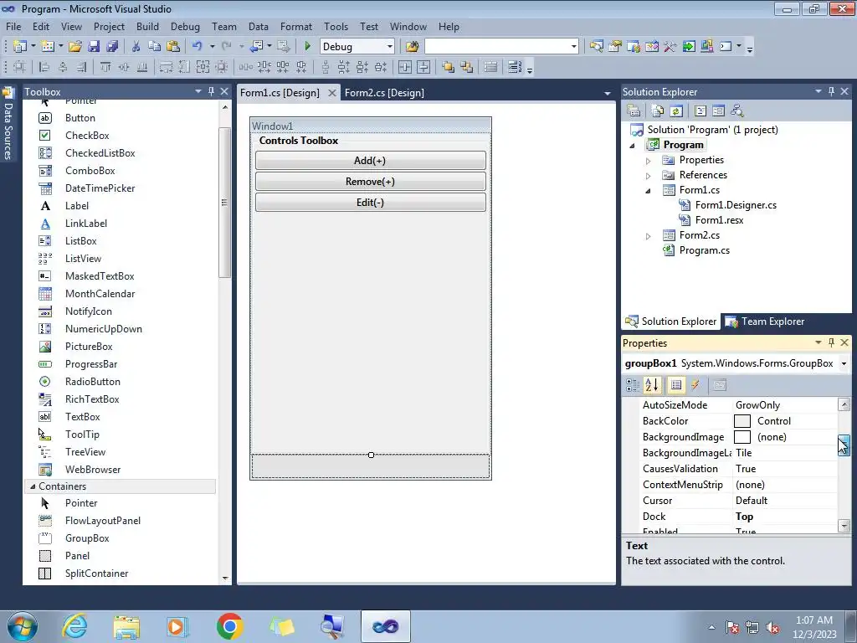The image size is (857, 643).
Task: Open Internet Explorer from the taskbar
Action: click(x=74, y=626)
